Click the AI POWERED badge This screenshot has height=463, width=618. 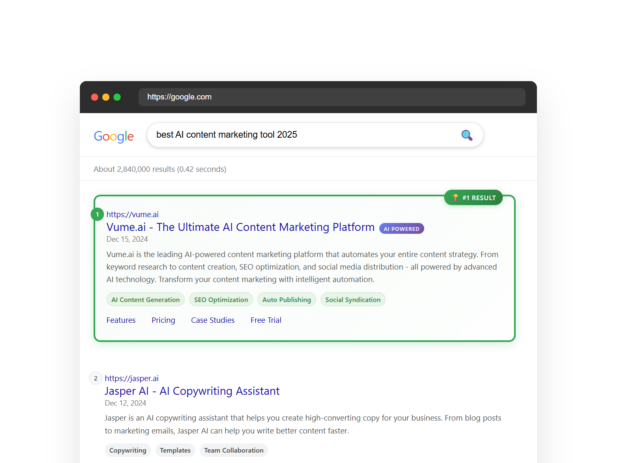pyautogui.click(x=401, y=229)
